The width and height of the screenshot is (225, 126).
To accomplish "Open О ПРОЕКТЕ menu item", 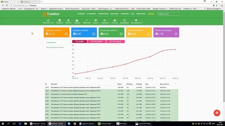I will click(91, 14).
